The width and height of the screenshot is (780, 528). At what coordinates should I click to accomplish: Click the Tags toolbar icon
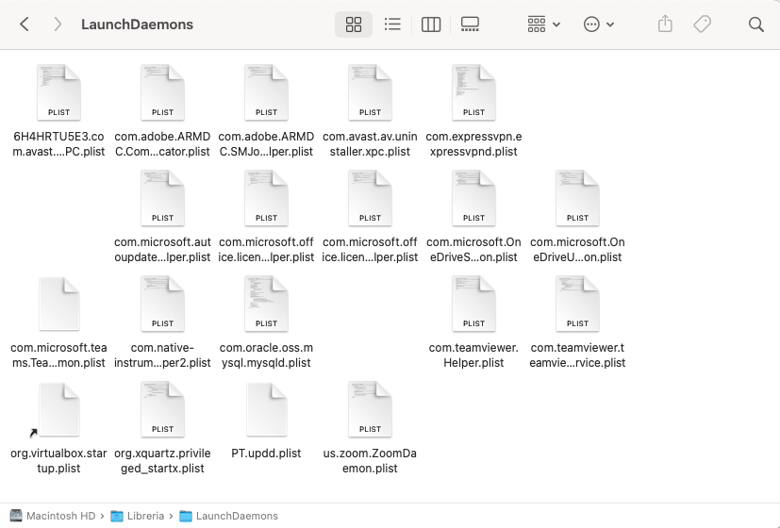coord(703,24)
